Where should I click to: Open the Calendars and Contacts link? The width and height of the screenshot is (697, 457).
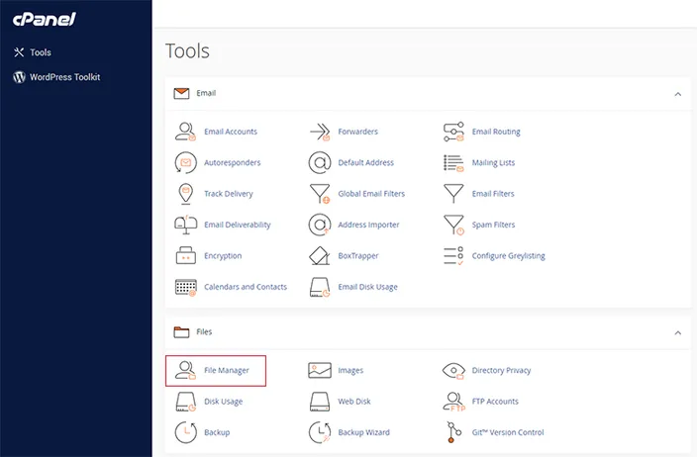click(246, 287)
